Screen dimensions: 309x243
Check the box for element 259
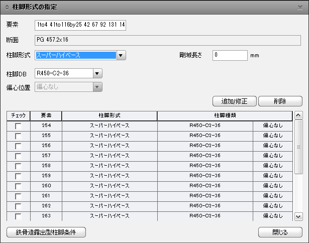(x=18, y=176)
